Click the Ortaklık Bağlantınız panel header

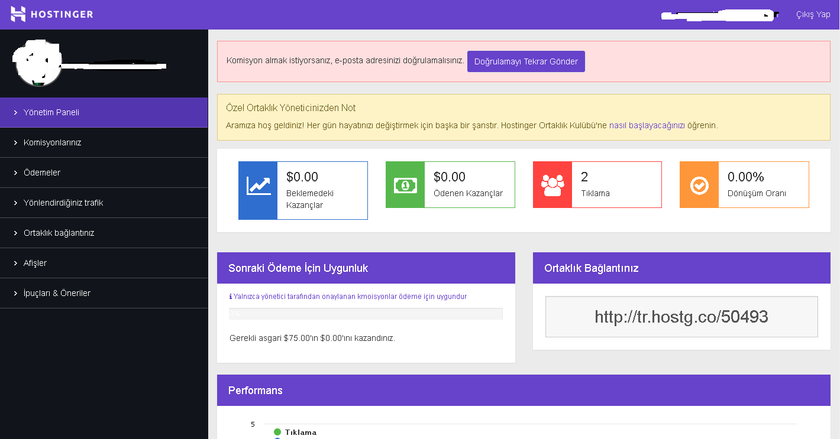click(x=681, y=268)
